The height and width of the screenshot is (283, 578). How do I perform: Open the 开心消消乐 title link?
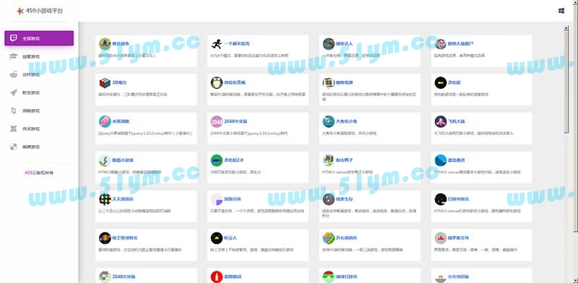coord(347,238)
